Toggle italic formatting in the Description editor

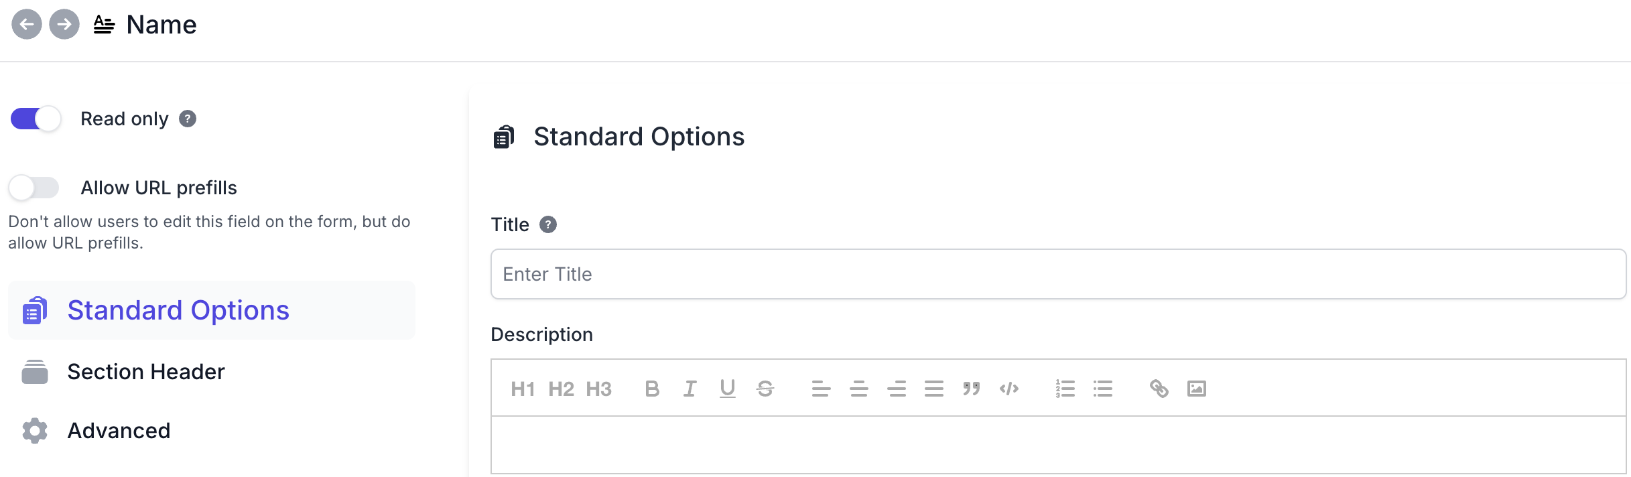point(690,389)
